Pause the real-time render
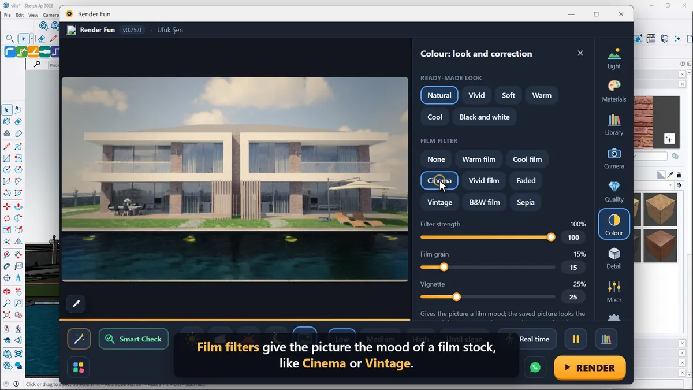This screenshot has width=693, height=390. 576,339
